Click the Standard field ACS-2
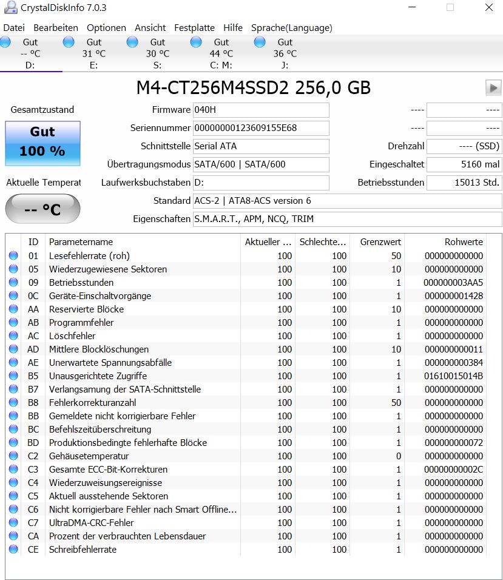Screen dimensions: 503x580 [347, 201]
